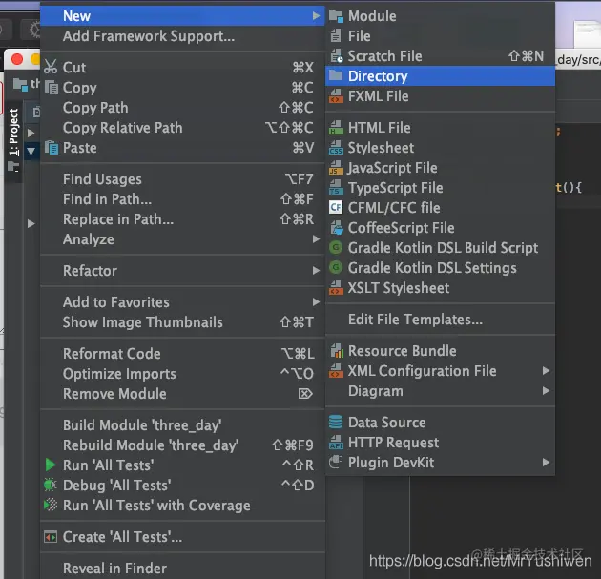Screen dimensions: 601x579
Task: Choose the HTML File icon
Action: [x=336, y=128]
